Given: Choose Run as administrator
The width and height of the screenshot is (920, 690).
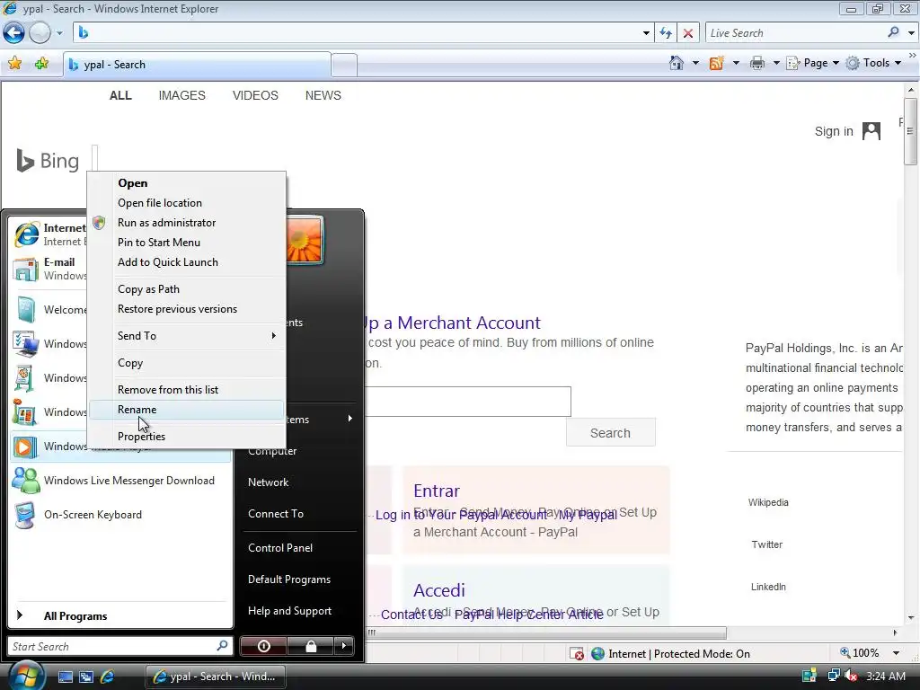Looking at the screenshot, I should (x=186, y=223).
